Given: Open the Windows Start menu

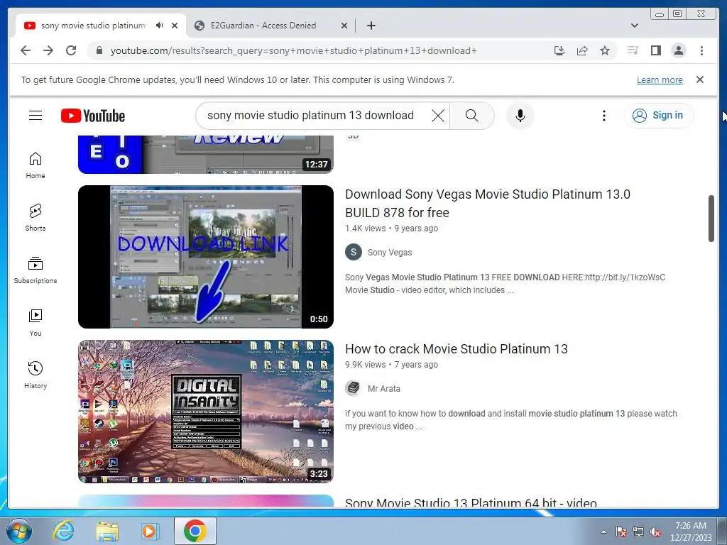Looking at the screenshot, I should [x=18, y=531].
